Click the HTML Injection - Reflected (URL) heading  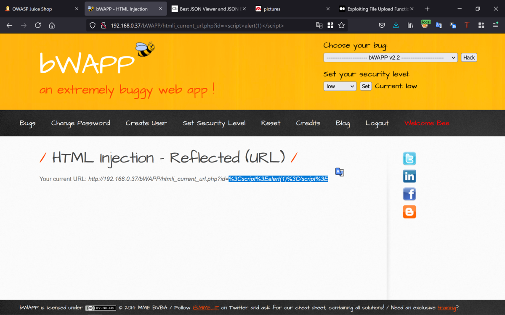pyautogui.click(x=168, y=158)
